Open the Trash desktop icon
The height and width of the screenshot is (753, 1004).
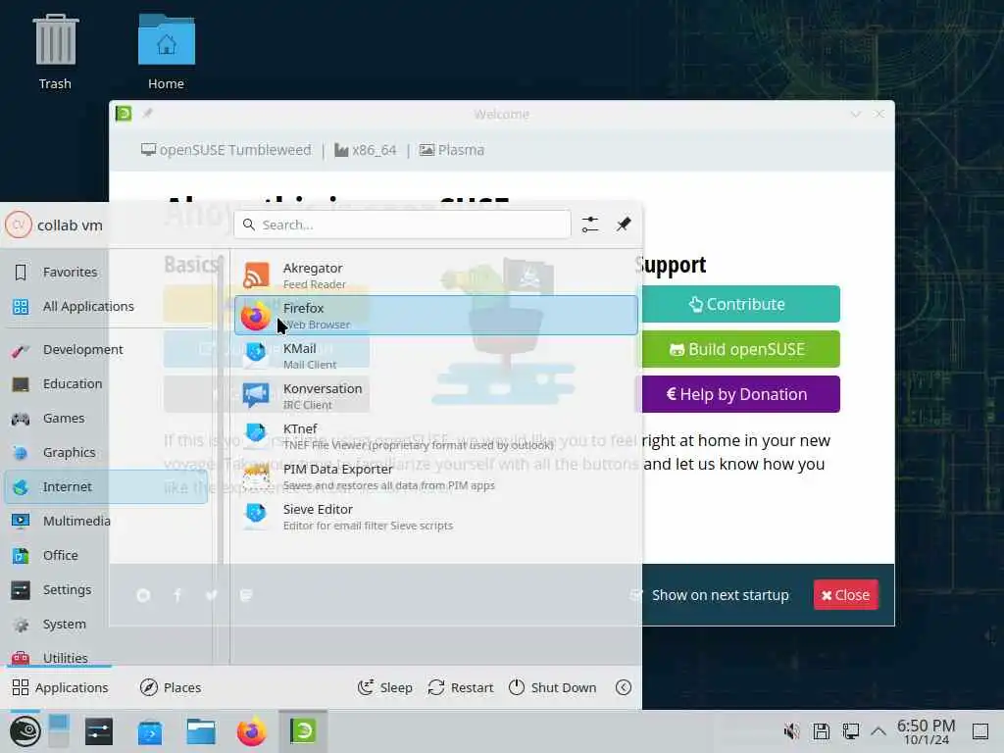(55, 53)
